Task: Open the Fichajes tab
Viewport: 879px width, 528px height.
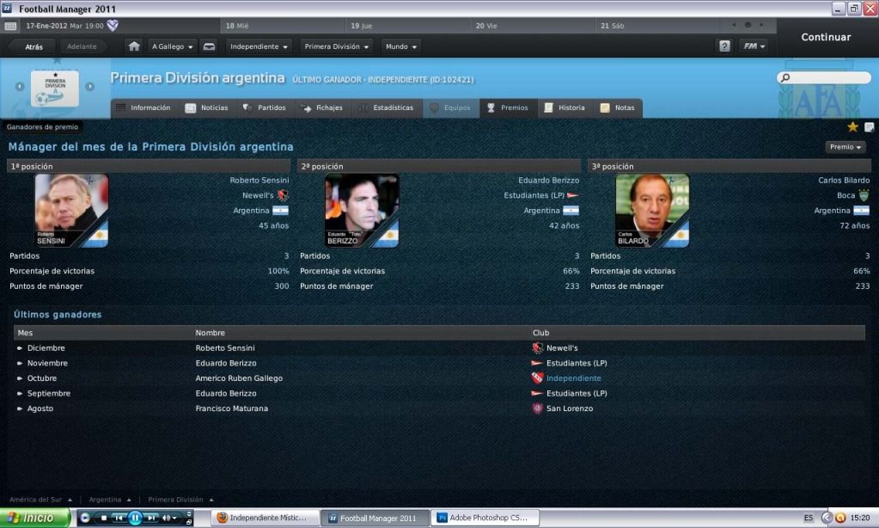Action: [322, 107]
